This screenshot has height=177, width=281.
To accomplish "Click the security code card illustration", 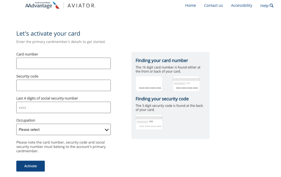I will pyautogui.click(x=149, y=122).
